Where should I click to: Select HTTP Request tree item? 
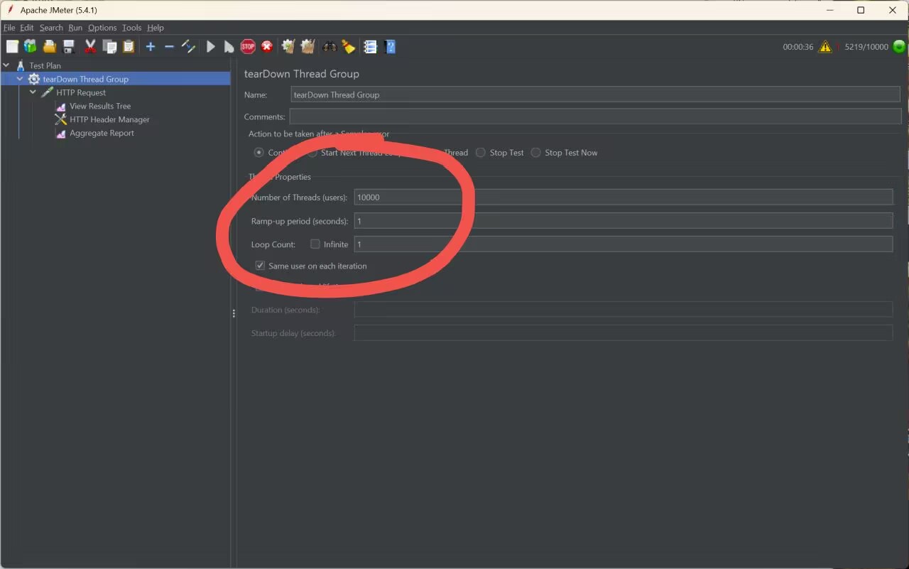point(81,92)
